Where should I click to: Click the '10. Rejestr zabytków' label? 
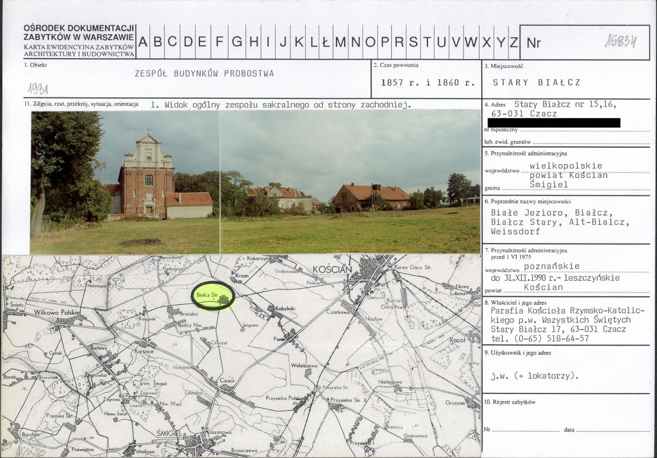coord(510,402)
